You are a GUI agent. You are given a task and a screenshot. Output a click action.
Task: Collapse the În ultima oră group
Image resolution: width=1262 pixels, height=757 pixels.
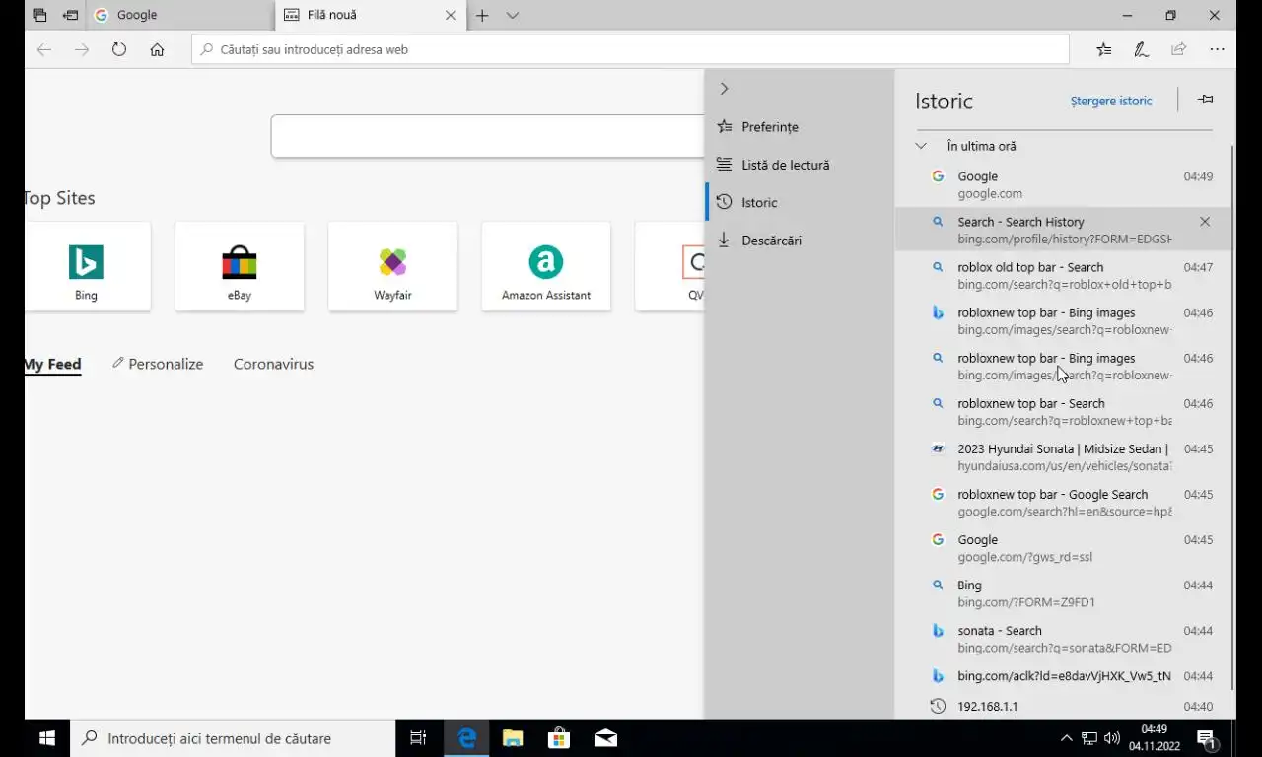tap(921, 146)
